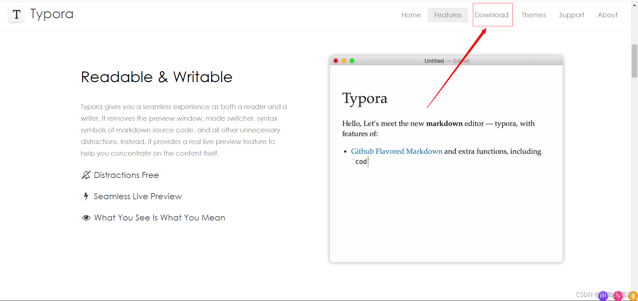Click the bold word 'markdown' in demo text
The width and height of the screenshot is (638, 301).
tap(444, 123)
